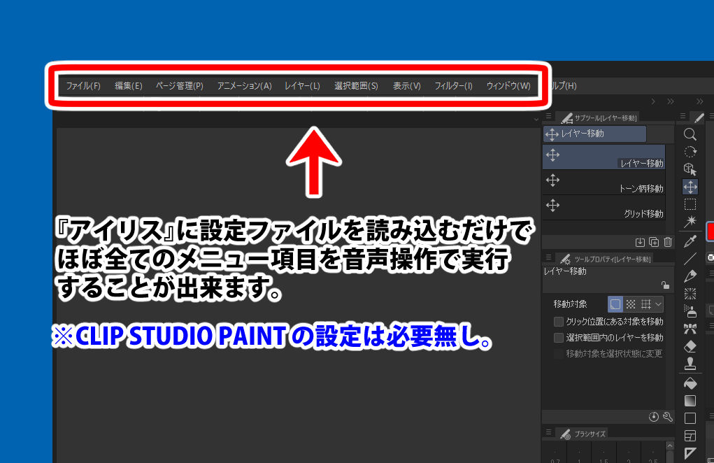Open the アニメーション(A) menu
714x463 pixels.
244,86
